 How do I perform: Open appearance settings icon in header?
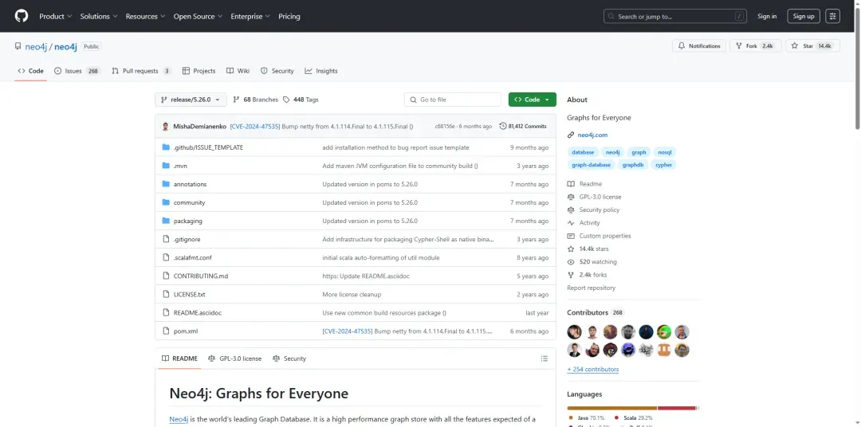coord(832,17)
